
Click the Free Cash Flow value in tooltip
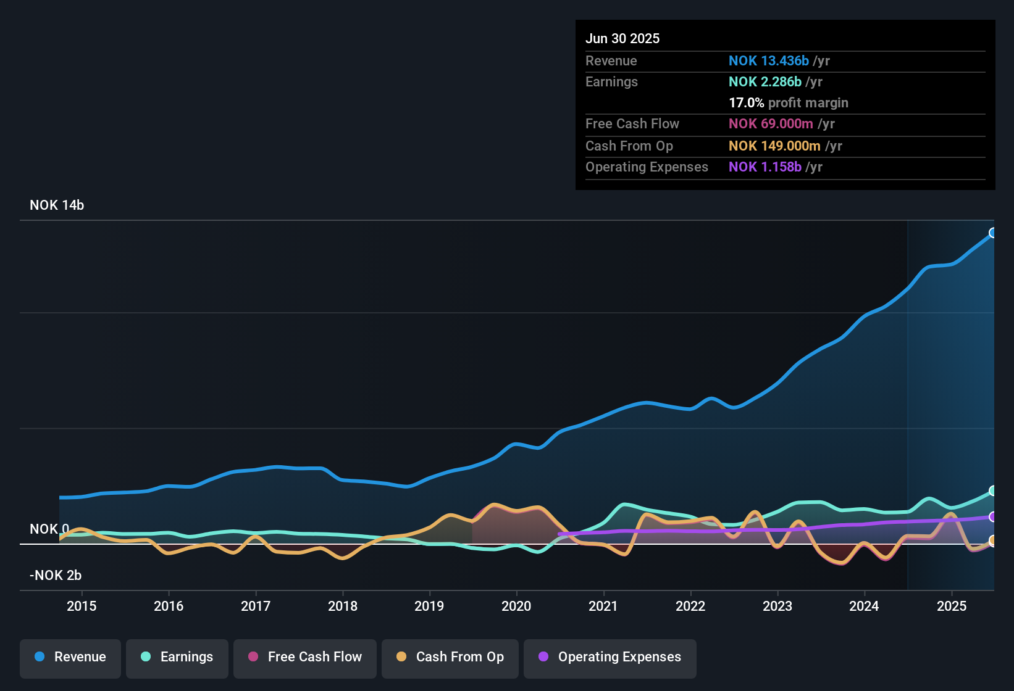coord(771,123)
